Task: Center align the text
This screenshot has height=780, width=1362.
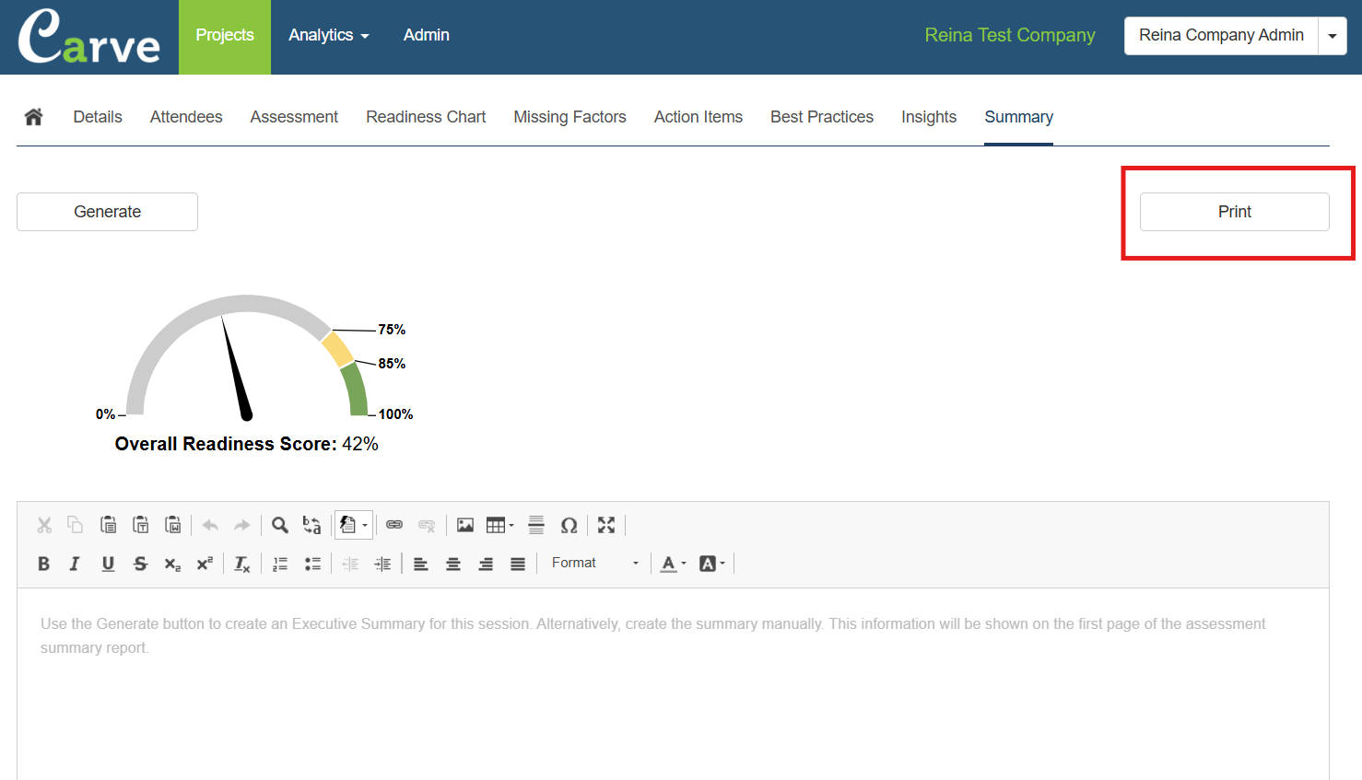Action: point(453,564)
